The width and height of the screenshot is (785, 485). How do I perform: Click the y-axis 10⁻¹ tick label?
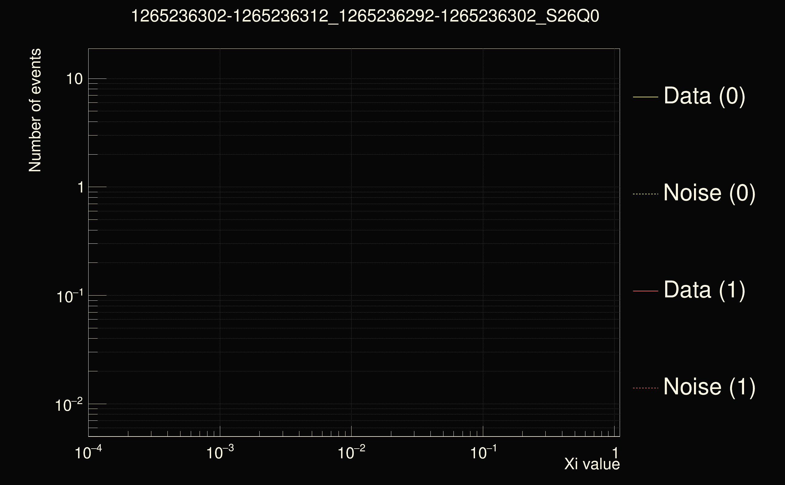coord(70,297)
